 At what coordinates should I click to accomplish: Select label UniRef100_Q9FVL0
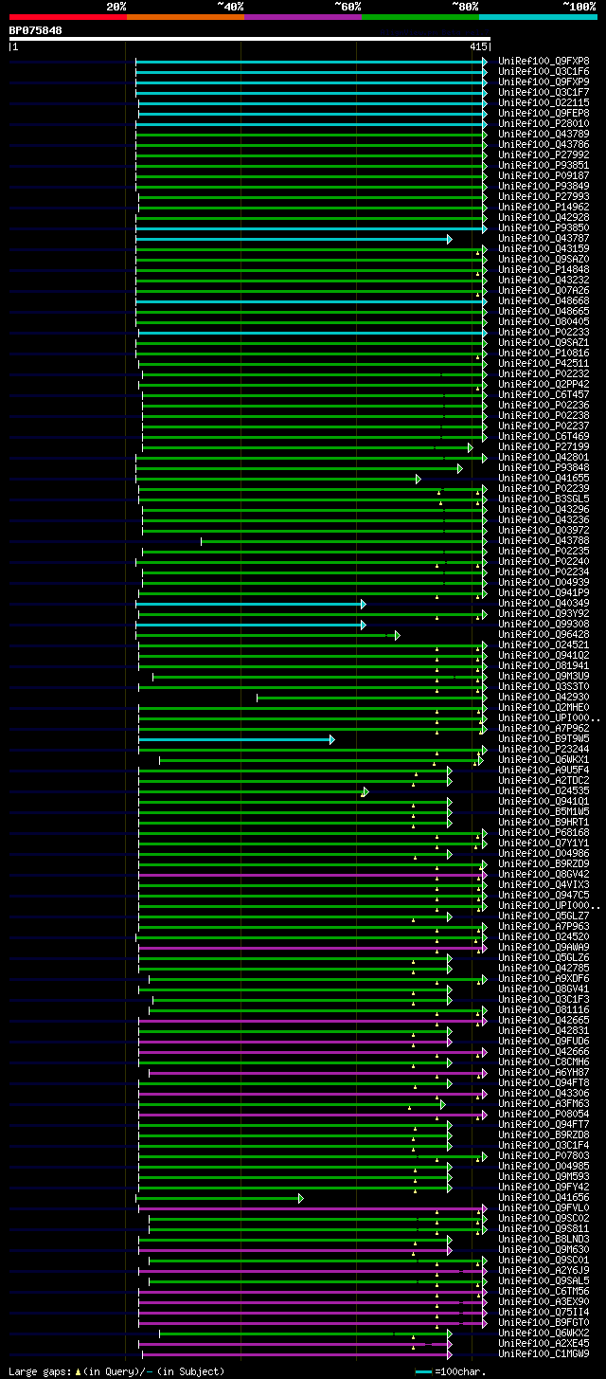[x=544, y=1207]
